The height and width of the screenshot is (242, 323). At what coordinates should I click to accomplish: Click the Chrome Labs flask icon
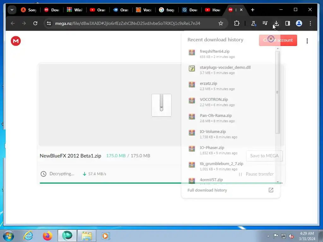click(x=253, y=23)
